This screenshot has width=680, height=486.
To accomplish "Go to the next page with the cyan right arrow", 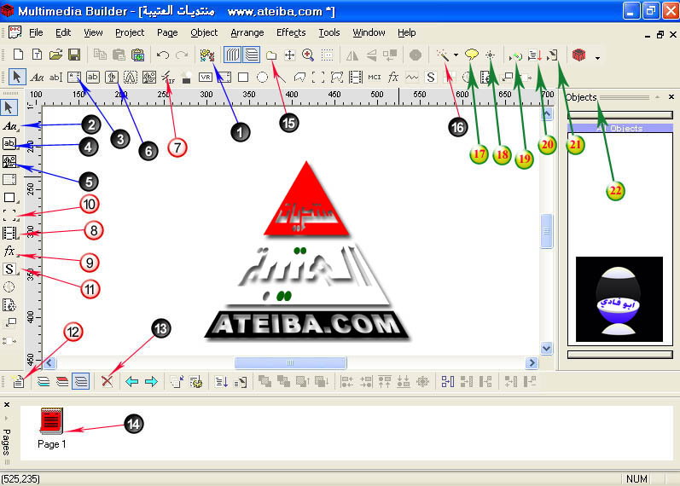I will 151,381.
